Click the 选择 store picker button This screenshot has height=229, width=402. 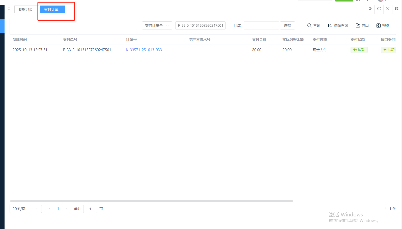(x=287, y=25)
